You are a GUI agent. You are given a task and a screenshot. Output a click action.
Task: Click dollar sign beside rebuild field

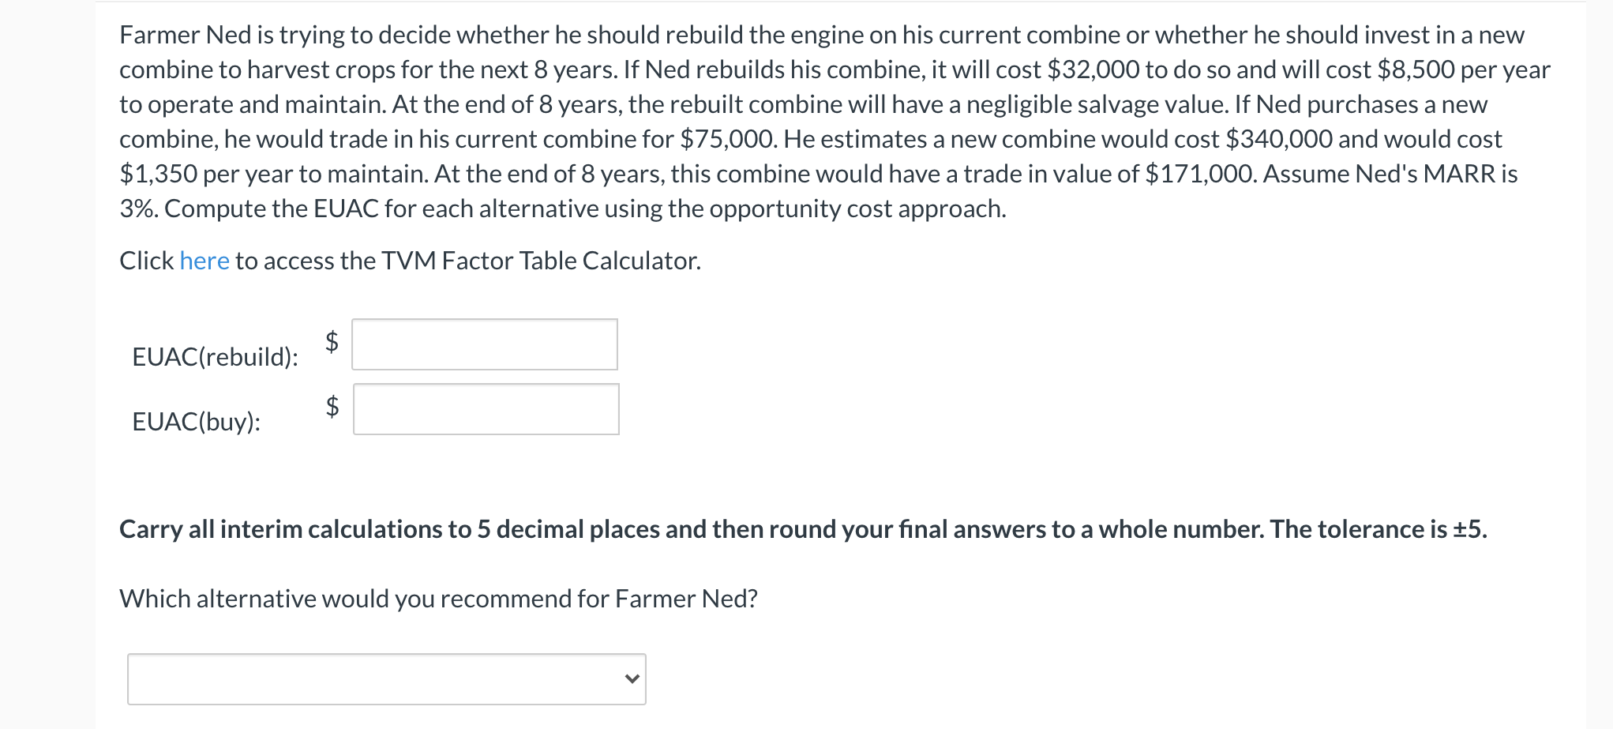click(x=332, y=341)
